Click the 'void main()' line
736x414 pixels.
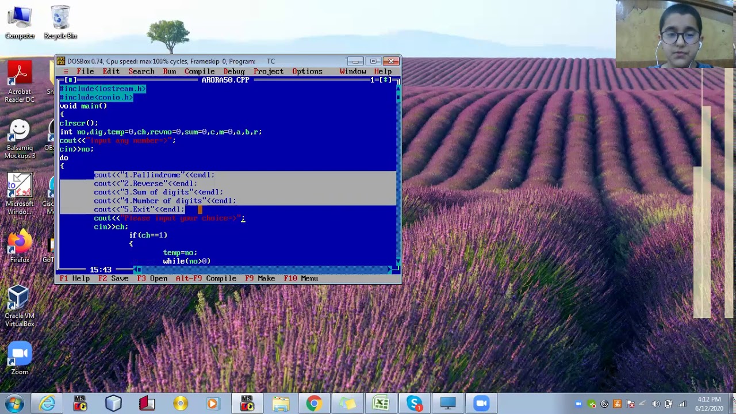83,106
